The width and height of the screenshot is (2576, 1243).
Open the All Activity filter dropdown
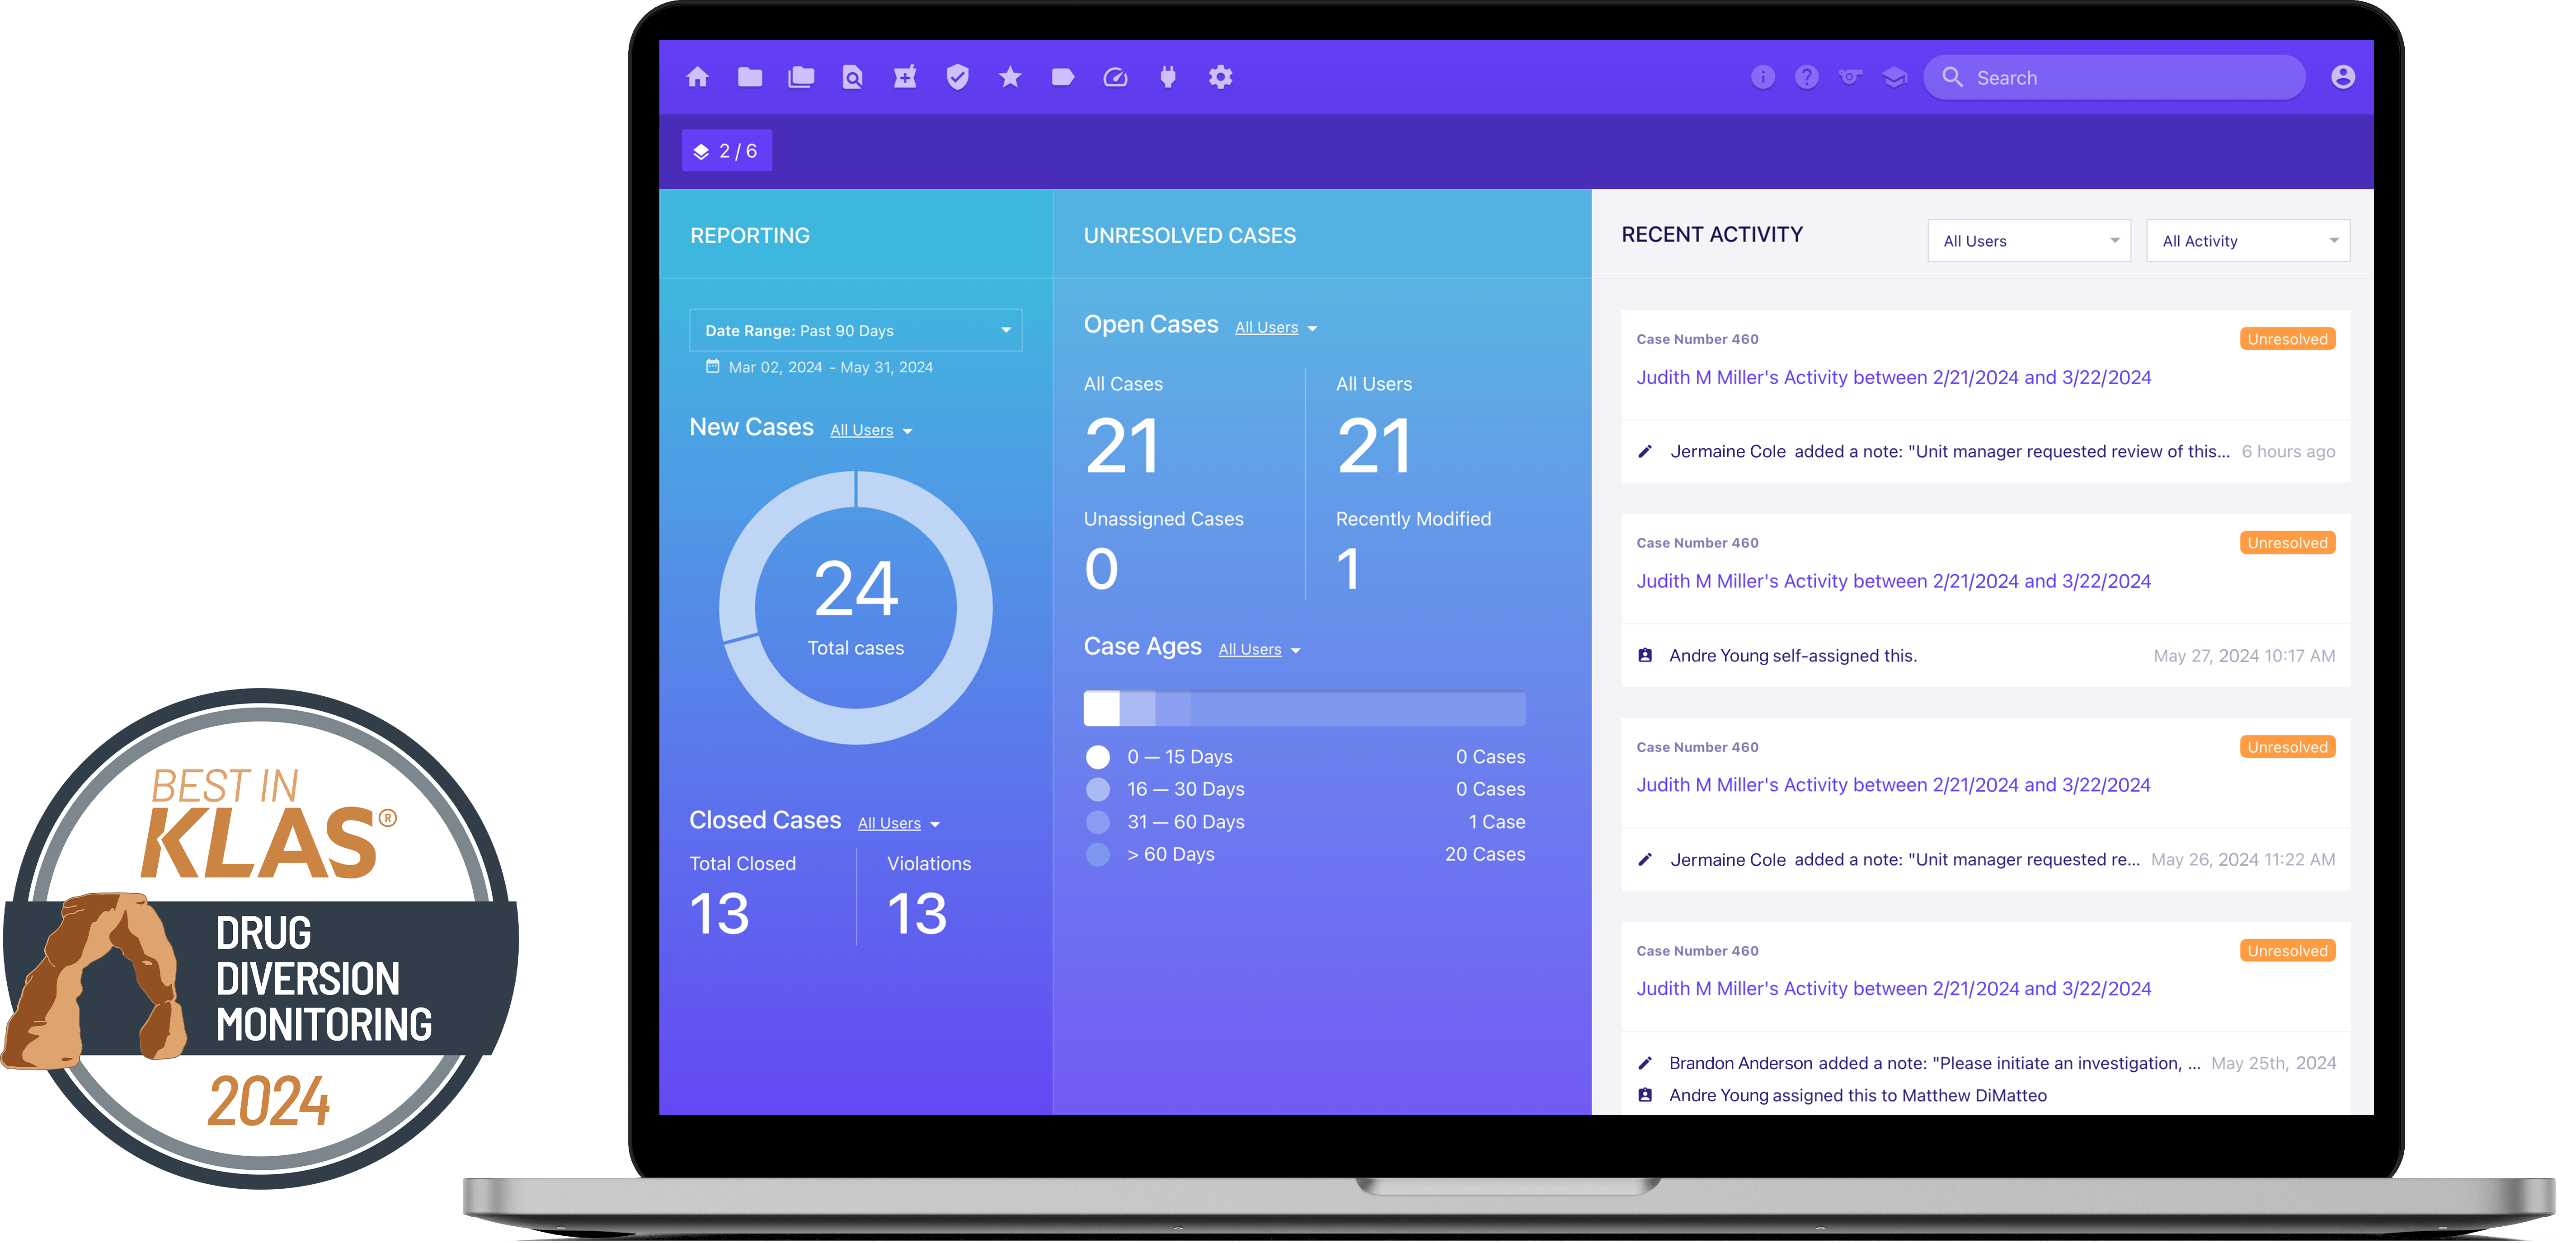2247,241
